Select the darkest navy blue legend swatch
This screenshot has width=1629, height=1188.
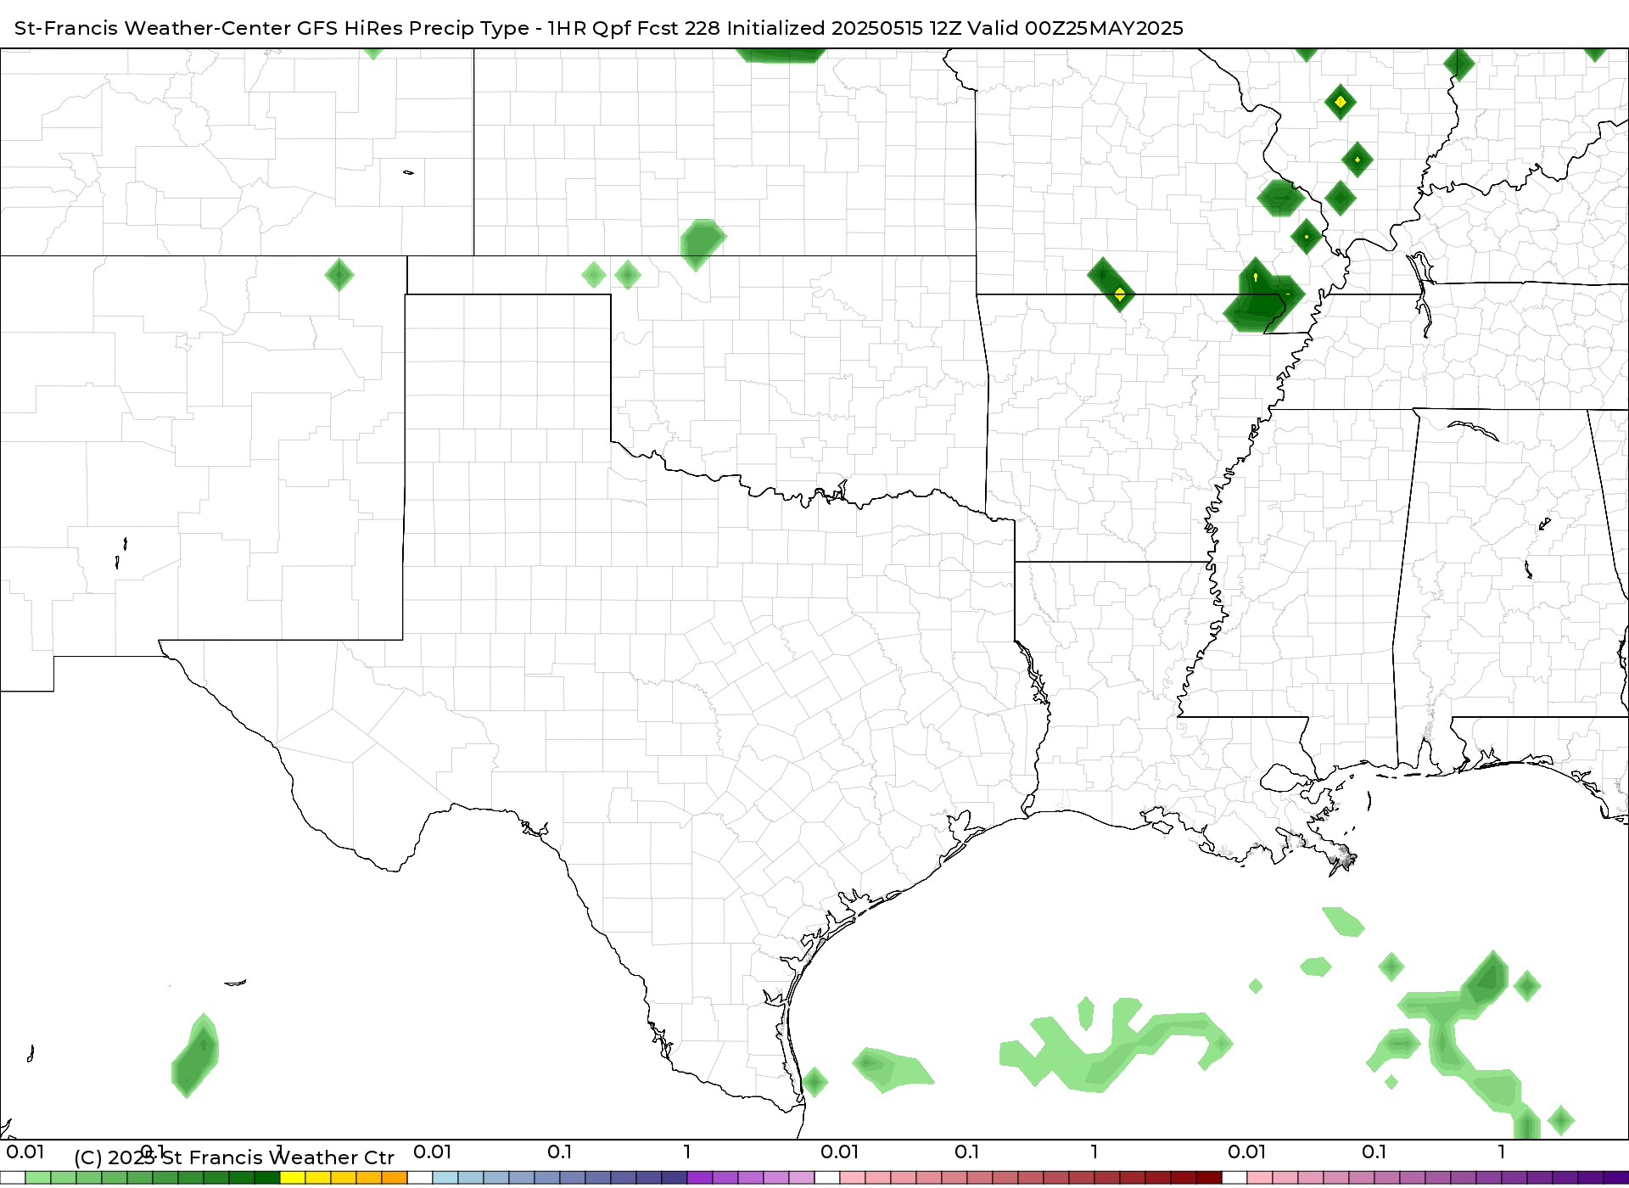coord(675,1179)
